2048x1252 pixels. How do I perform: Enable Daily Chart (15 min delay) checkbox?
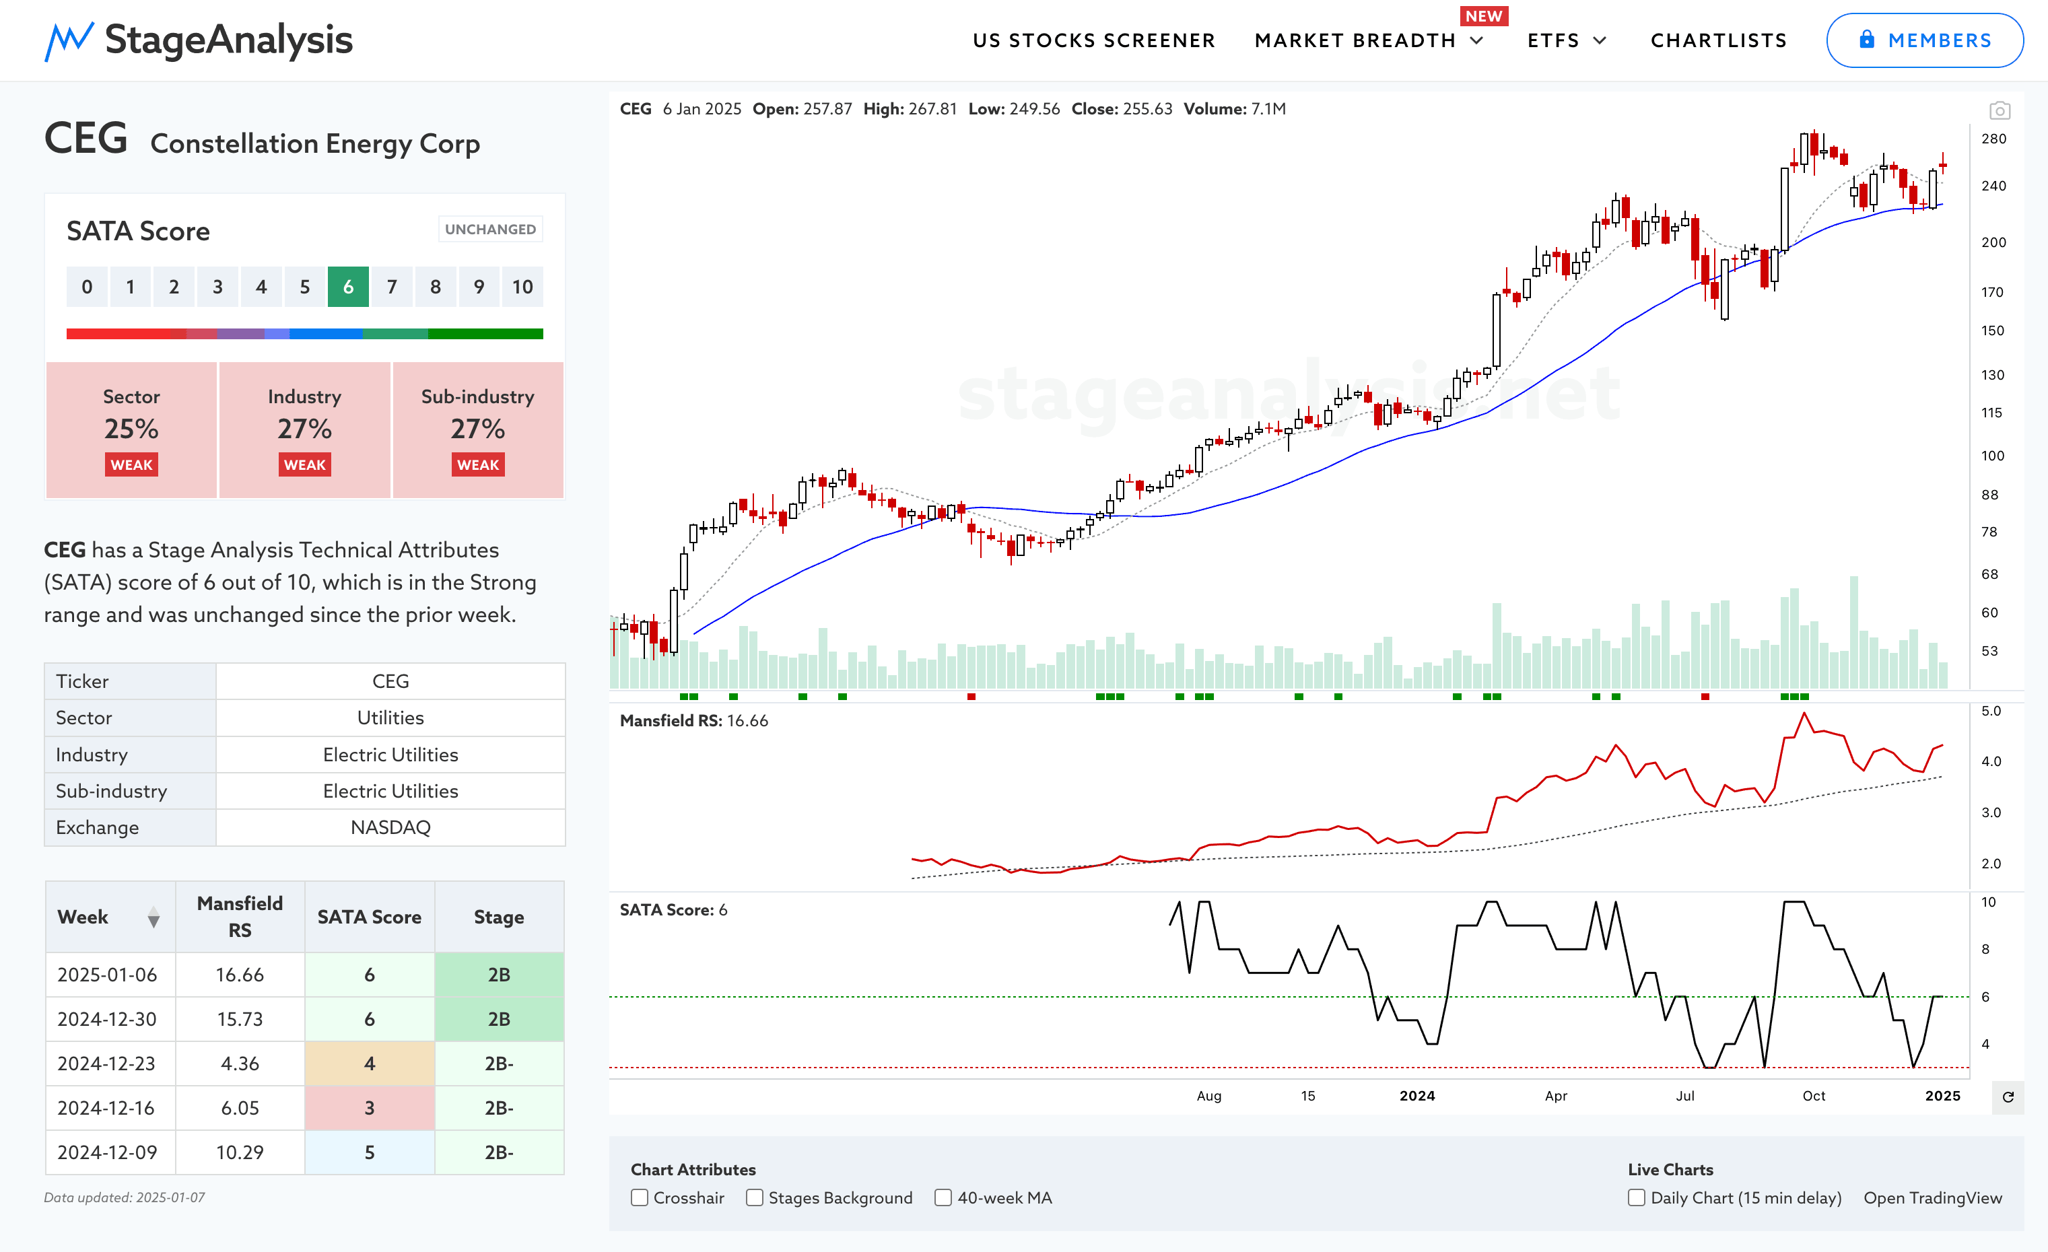[x=1636, y=1197]
